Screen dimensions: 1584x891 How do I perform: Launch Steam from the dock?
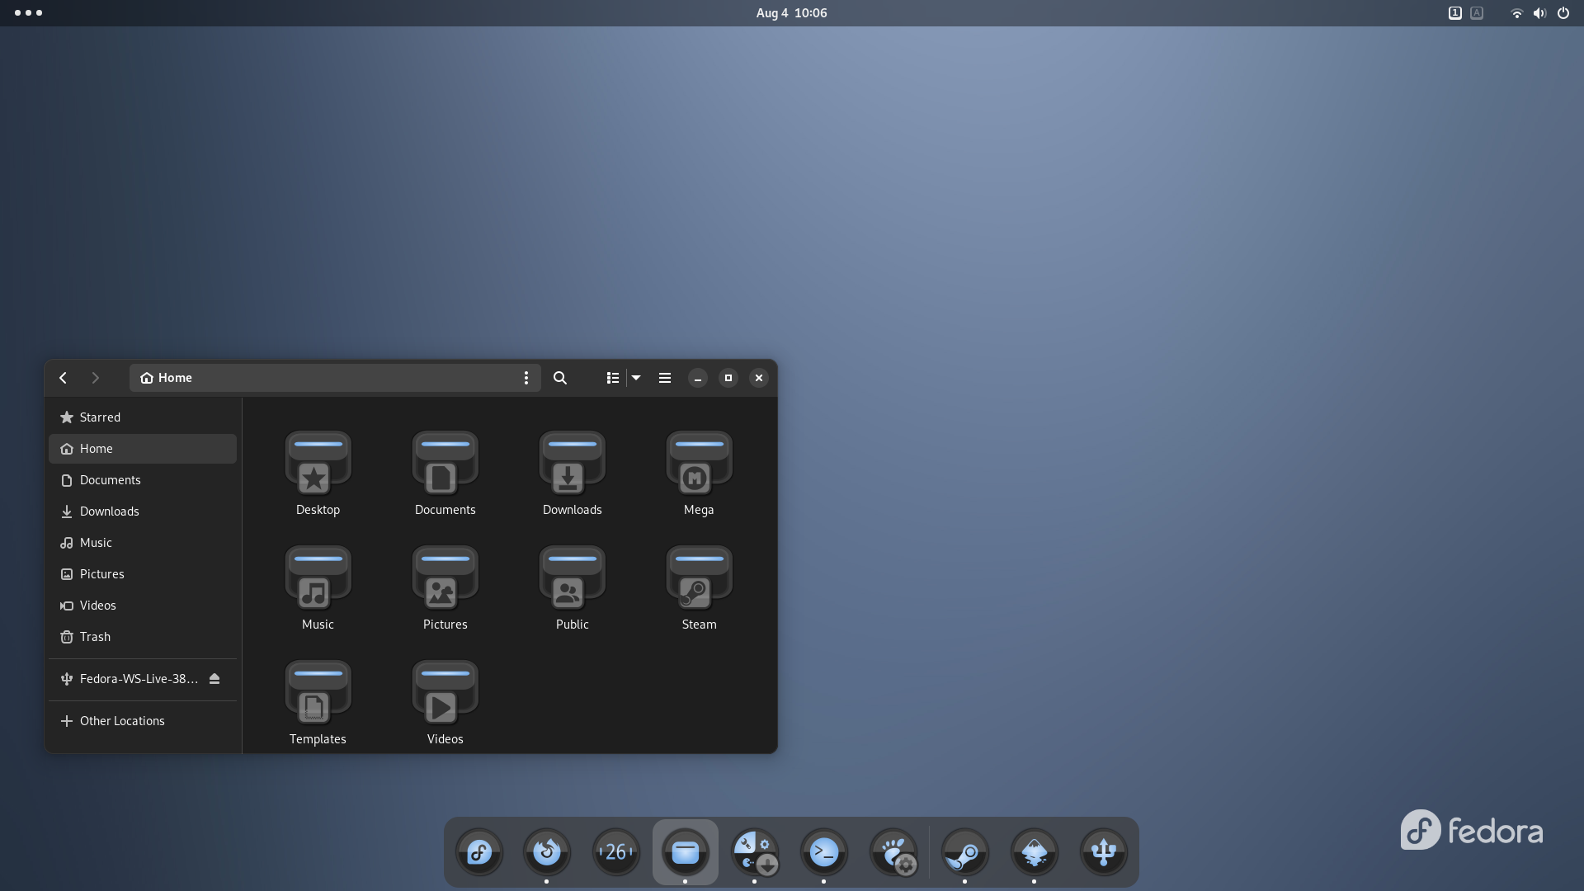click(x=964, y=852)
